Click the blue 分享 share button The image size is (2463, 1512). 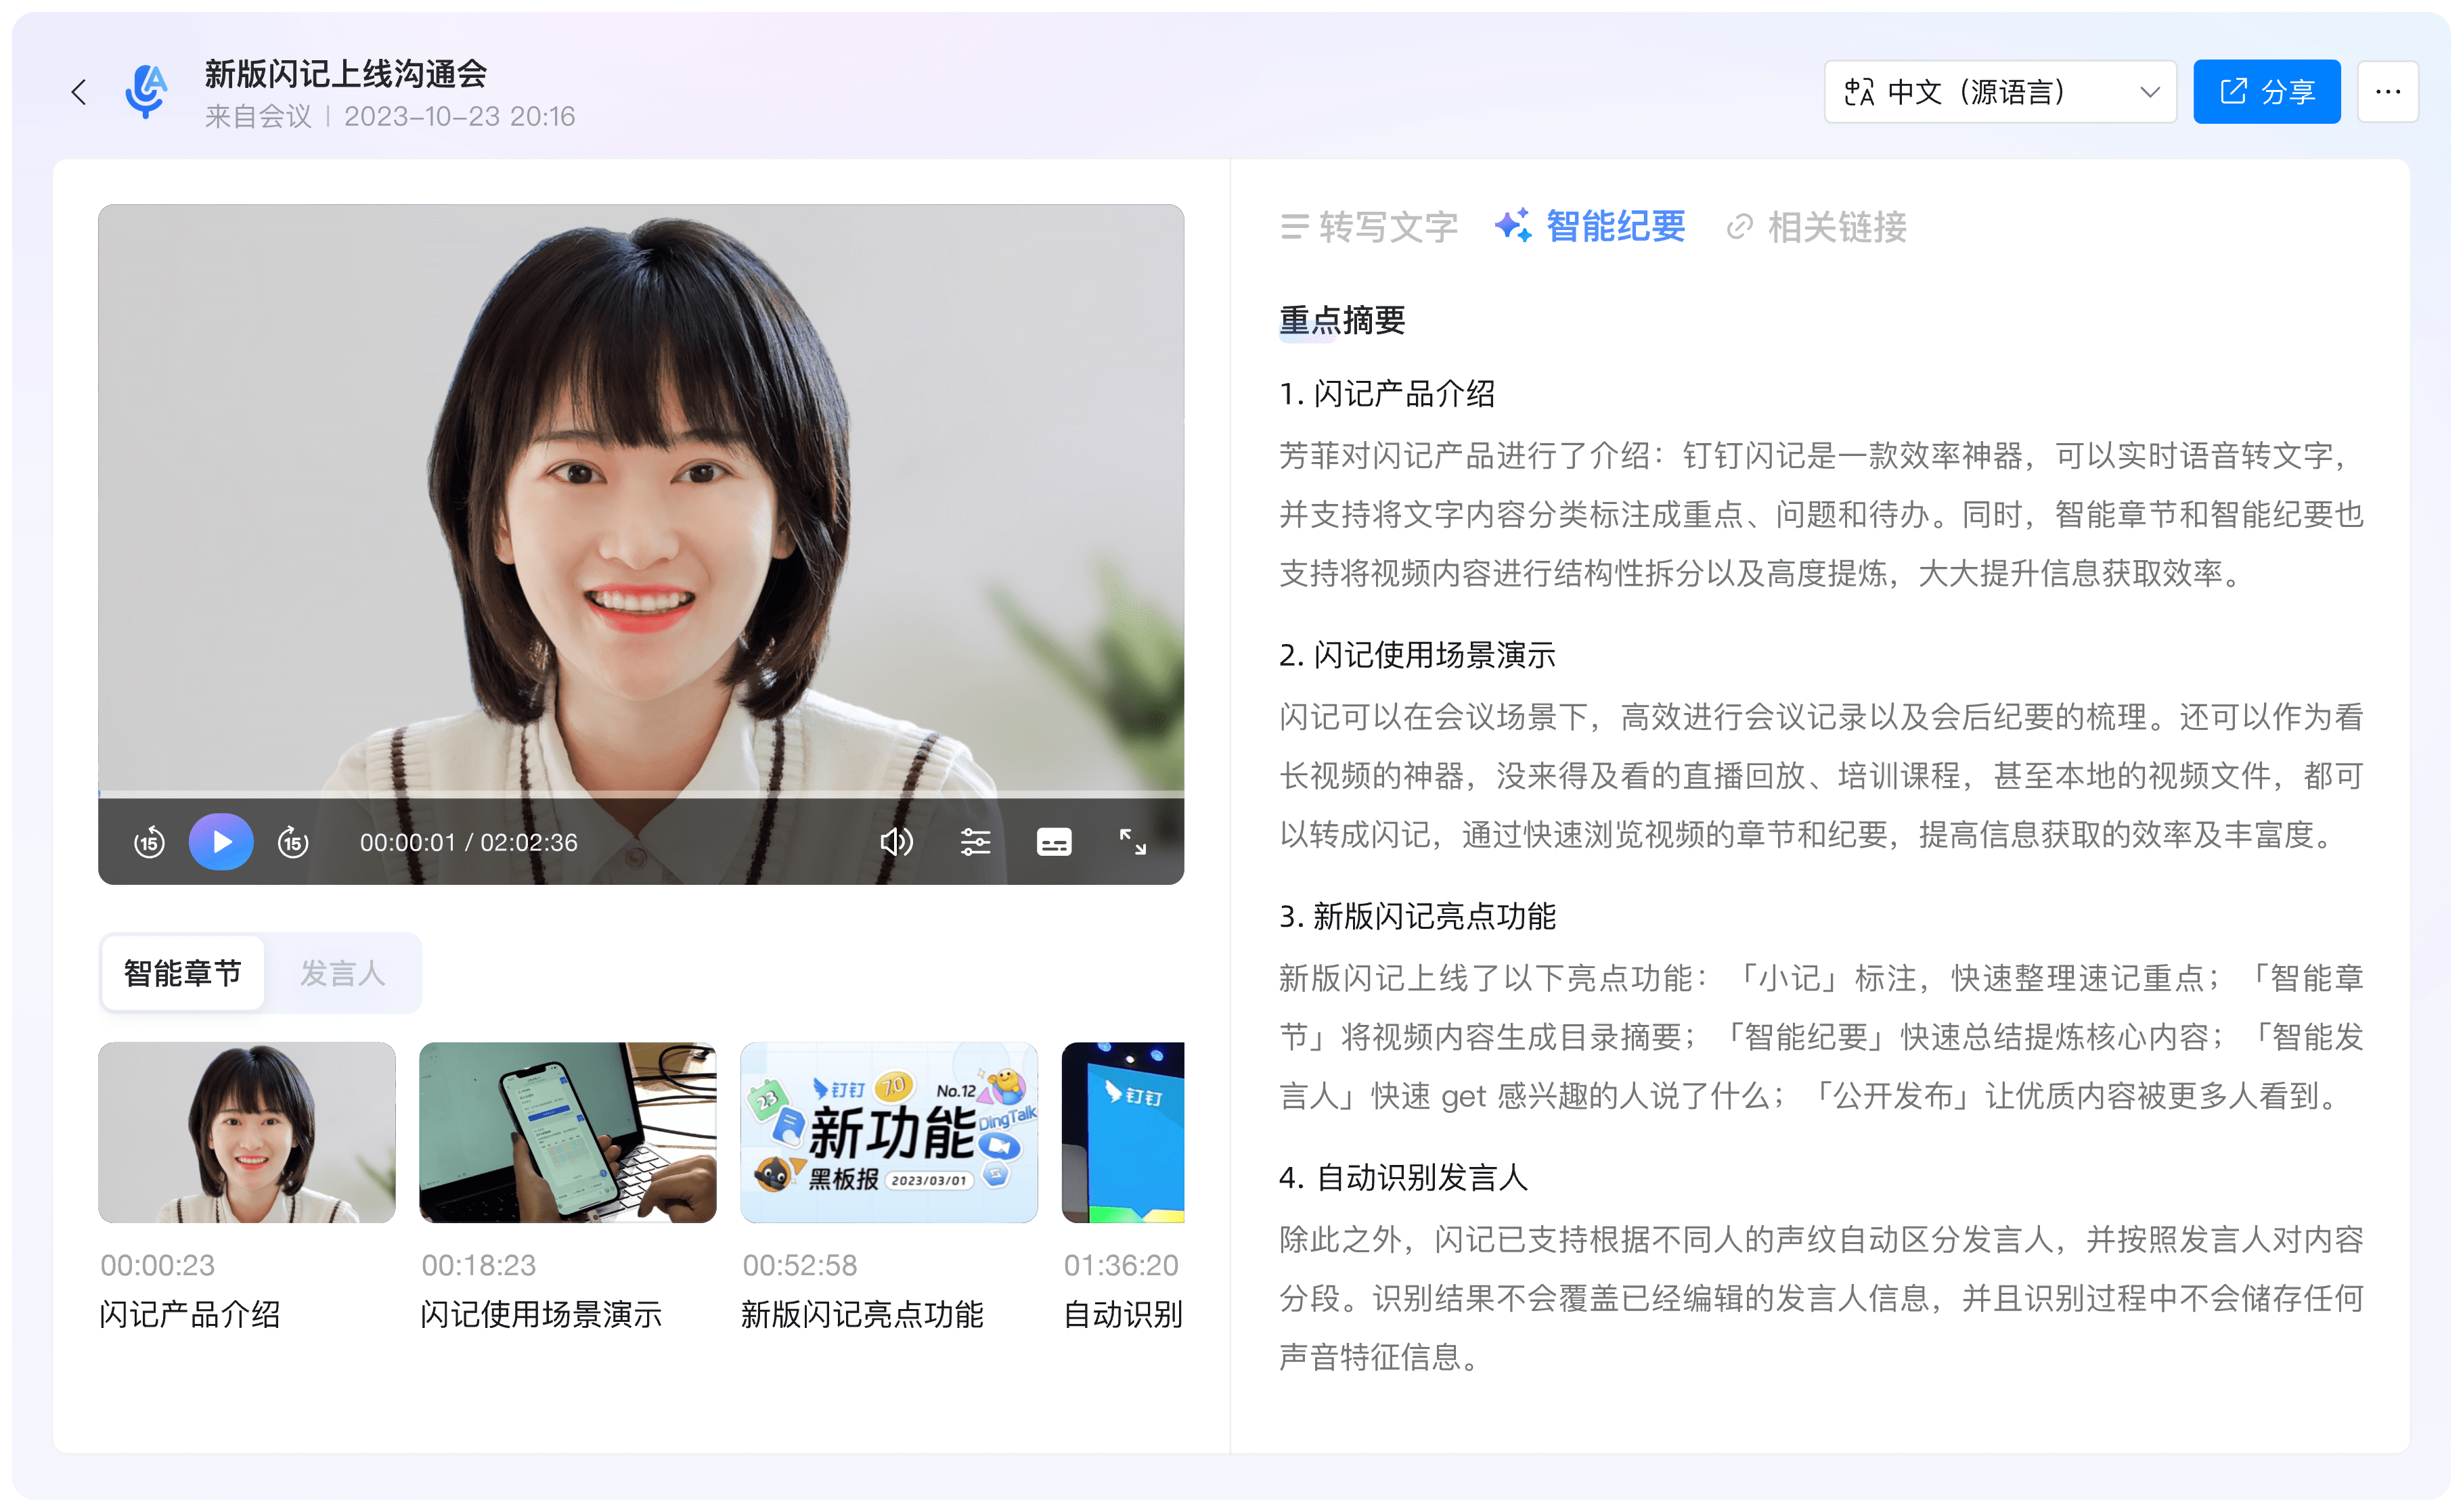[x=2266, y=92]
